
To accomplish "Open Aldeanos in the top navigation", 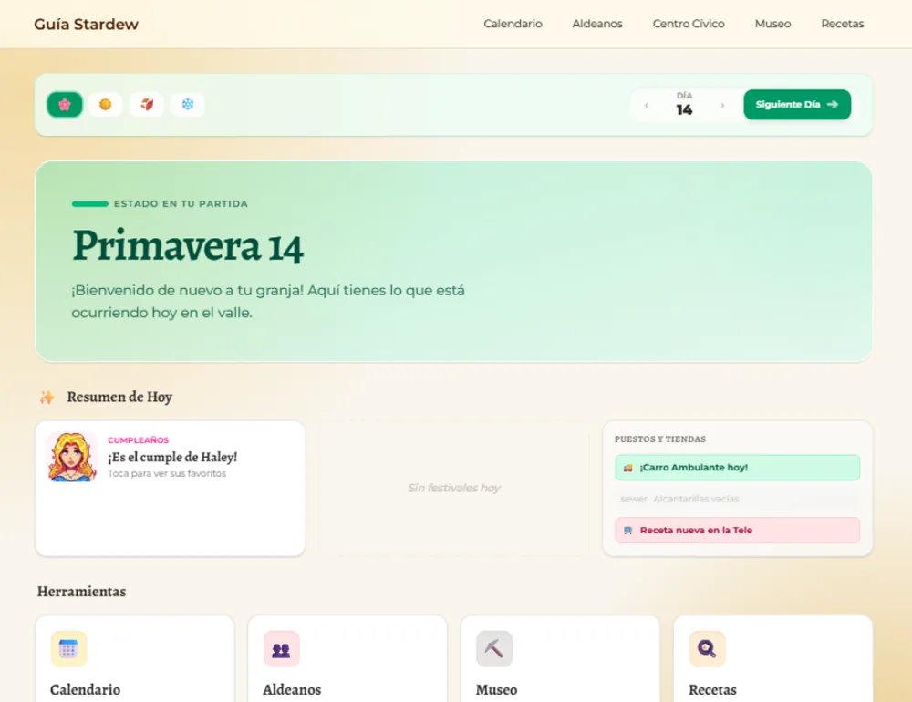I will (x=597, y=24).
